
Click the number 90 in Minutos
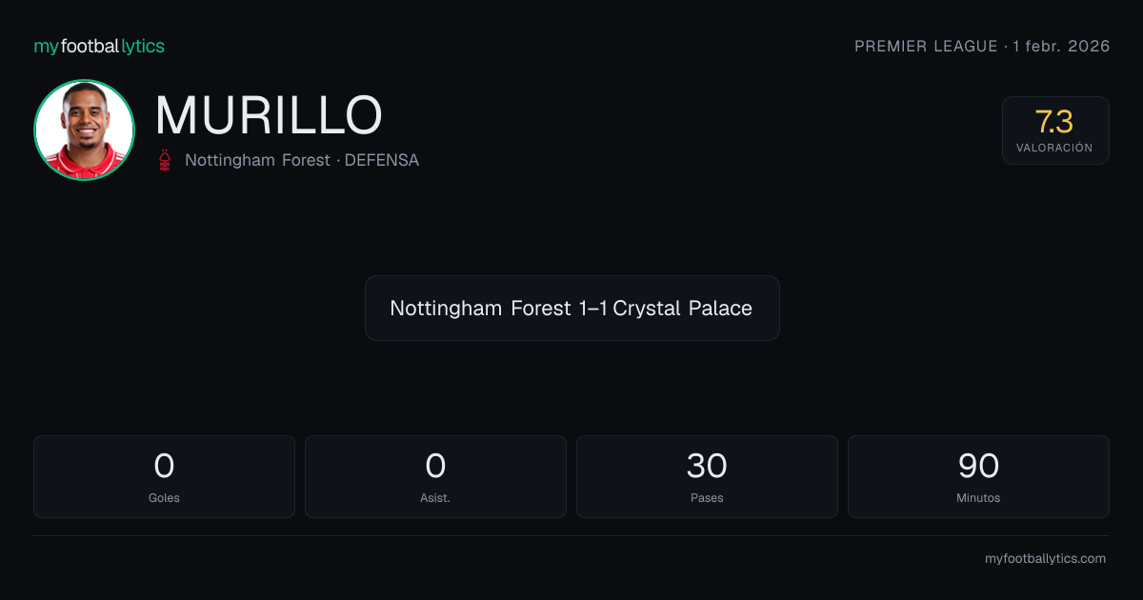[x=978, y=466]
